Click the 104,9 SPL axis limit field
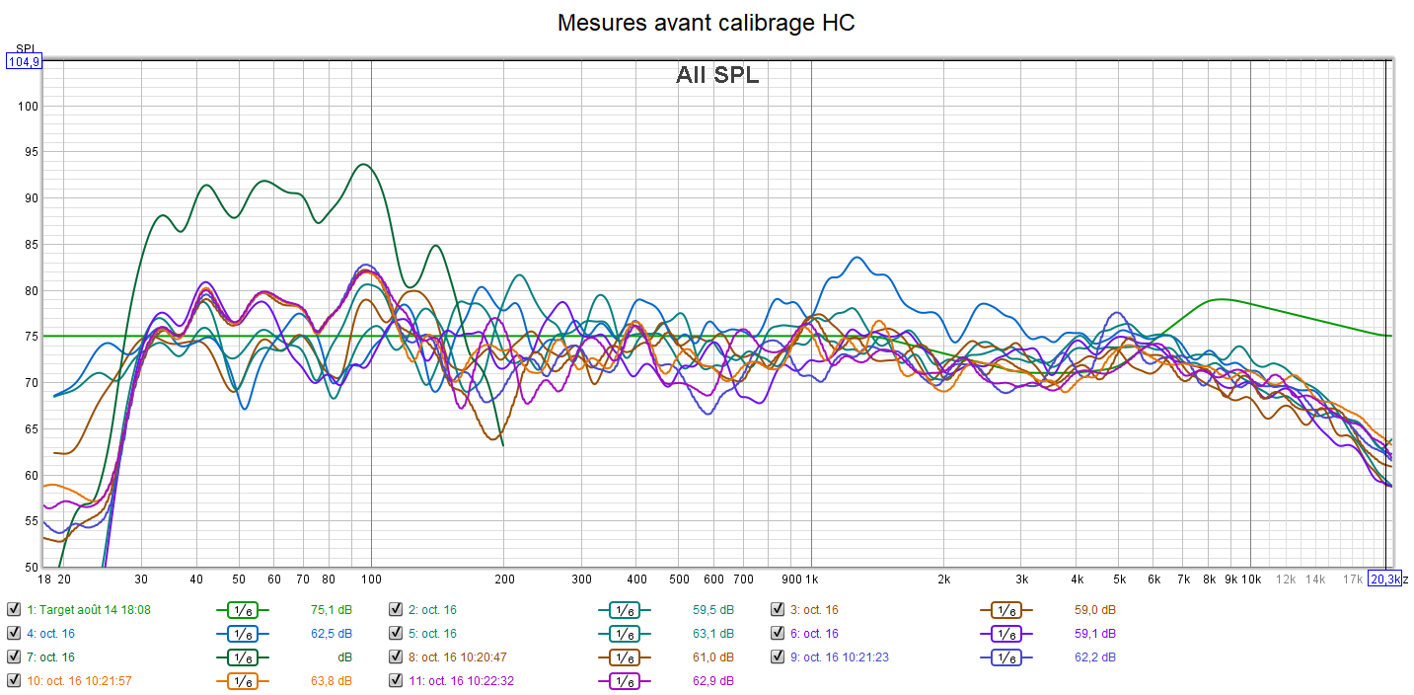 click(x=24, y=62)
